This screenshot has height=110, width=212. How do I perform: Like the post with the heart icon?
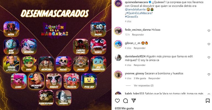(117, 101)
